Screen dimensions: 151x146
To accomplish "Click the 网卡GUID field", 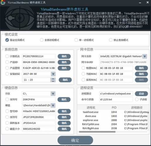I will pyautogui.click(x=123, y=62).
